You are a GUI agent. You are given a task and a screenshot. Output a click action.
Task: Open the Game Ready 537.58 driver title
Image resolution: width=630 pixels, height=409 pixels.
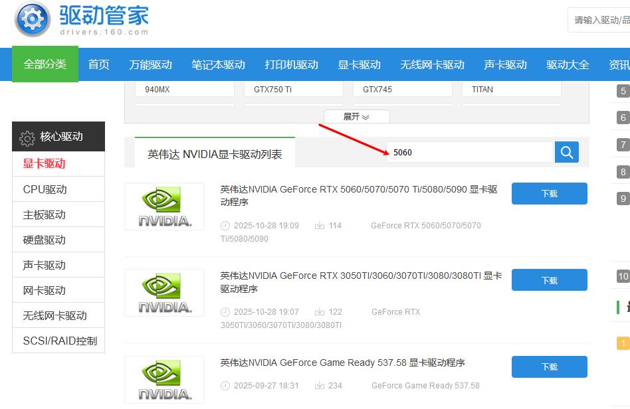tap(342, 363)
